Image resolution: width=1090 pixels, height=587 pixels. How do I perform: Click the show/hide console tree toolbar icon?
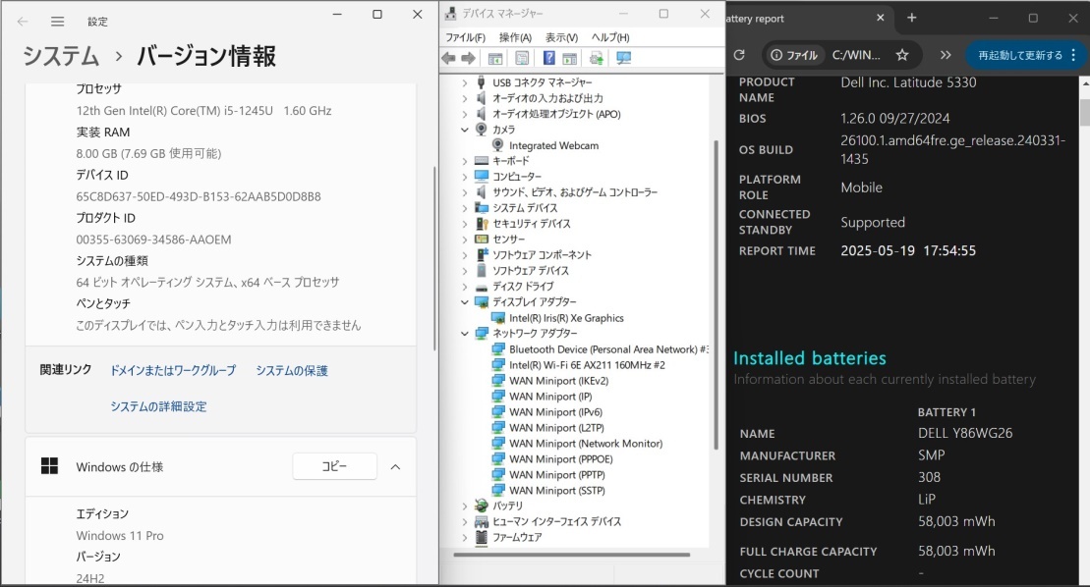point(495,58)
